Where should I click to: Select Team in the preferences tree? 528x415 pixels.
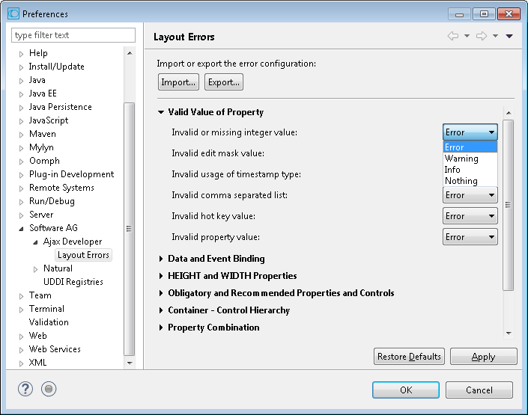40,295
